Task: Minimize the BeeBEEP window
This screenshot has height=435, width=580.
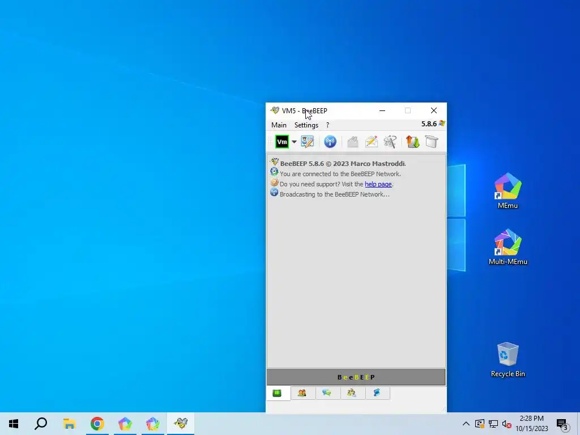Action: point(382,110)
